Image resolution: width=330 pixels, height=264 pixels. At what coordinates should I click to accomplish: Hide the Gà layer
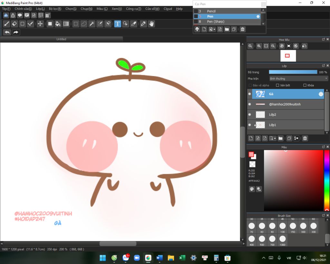pos(250,94)
